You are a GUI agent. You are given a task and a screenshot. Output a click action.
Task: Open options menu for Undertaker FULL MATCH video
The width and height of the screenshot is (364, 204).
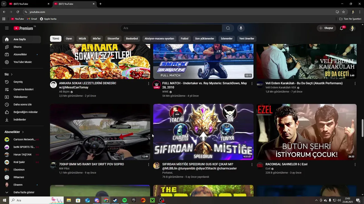pos(252,84)
